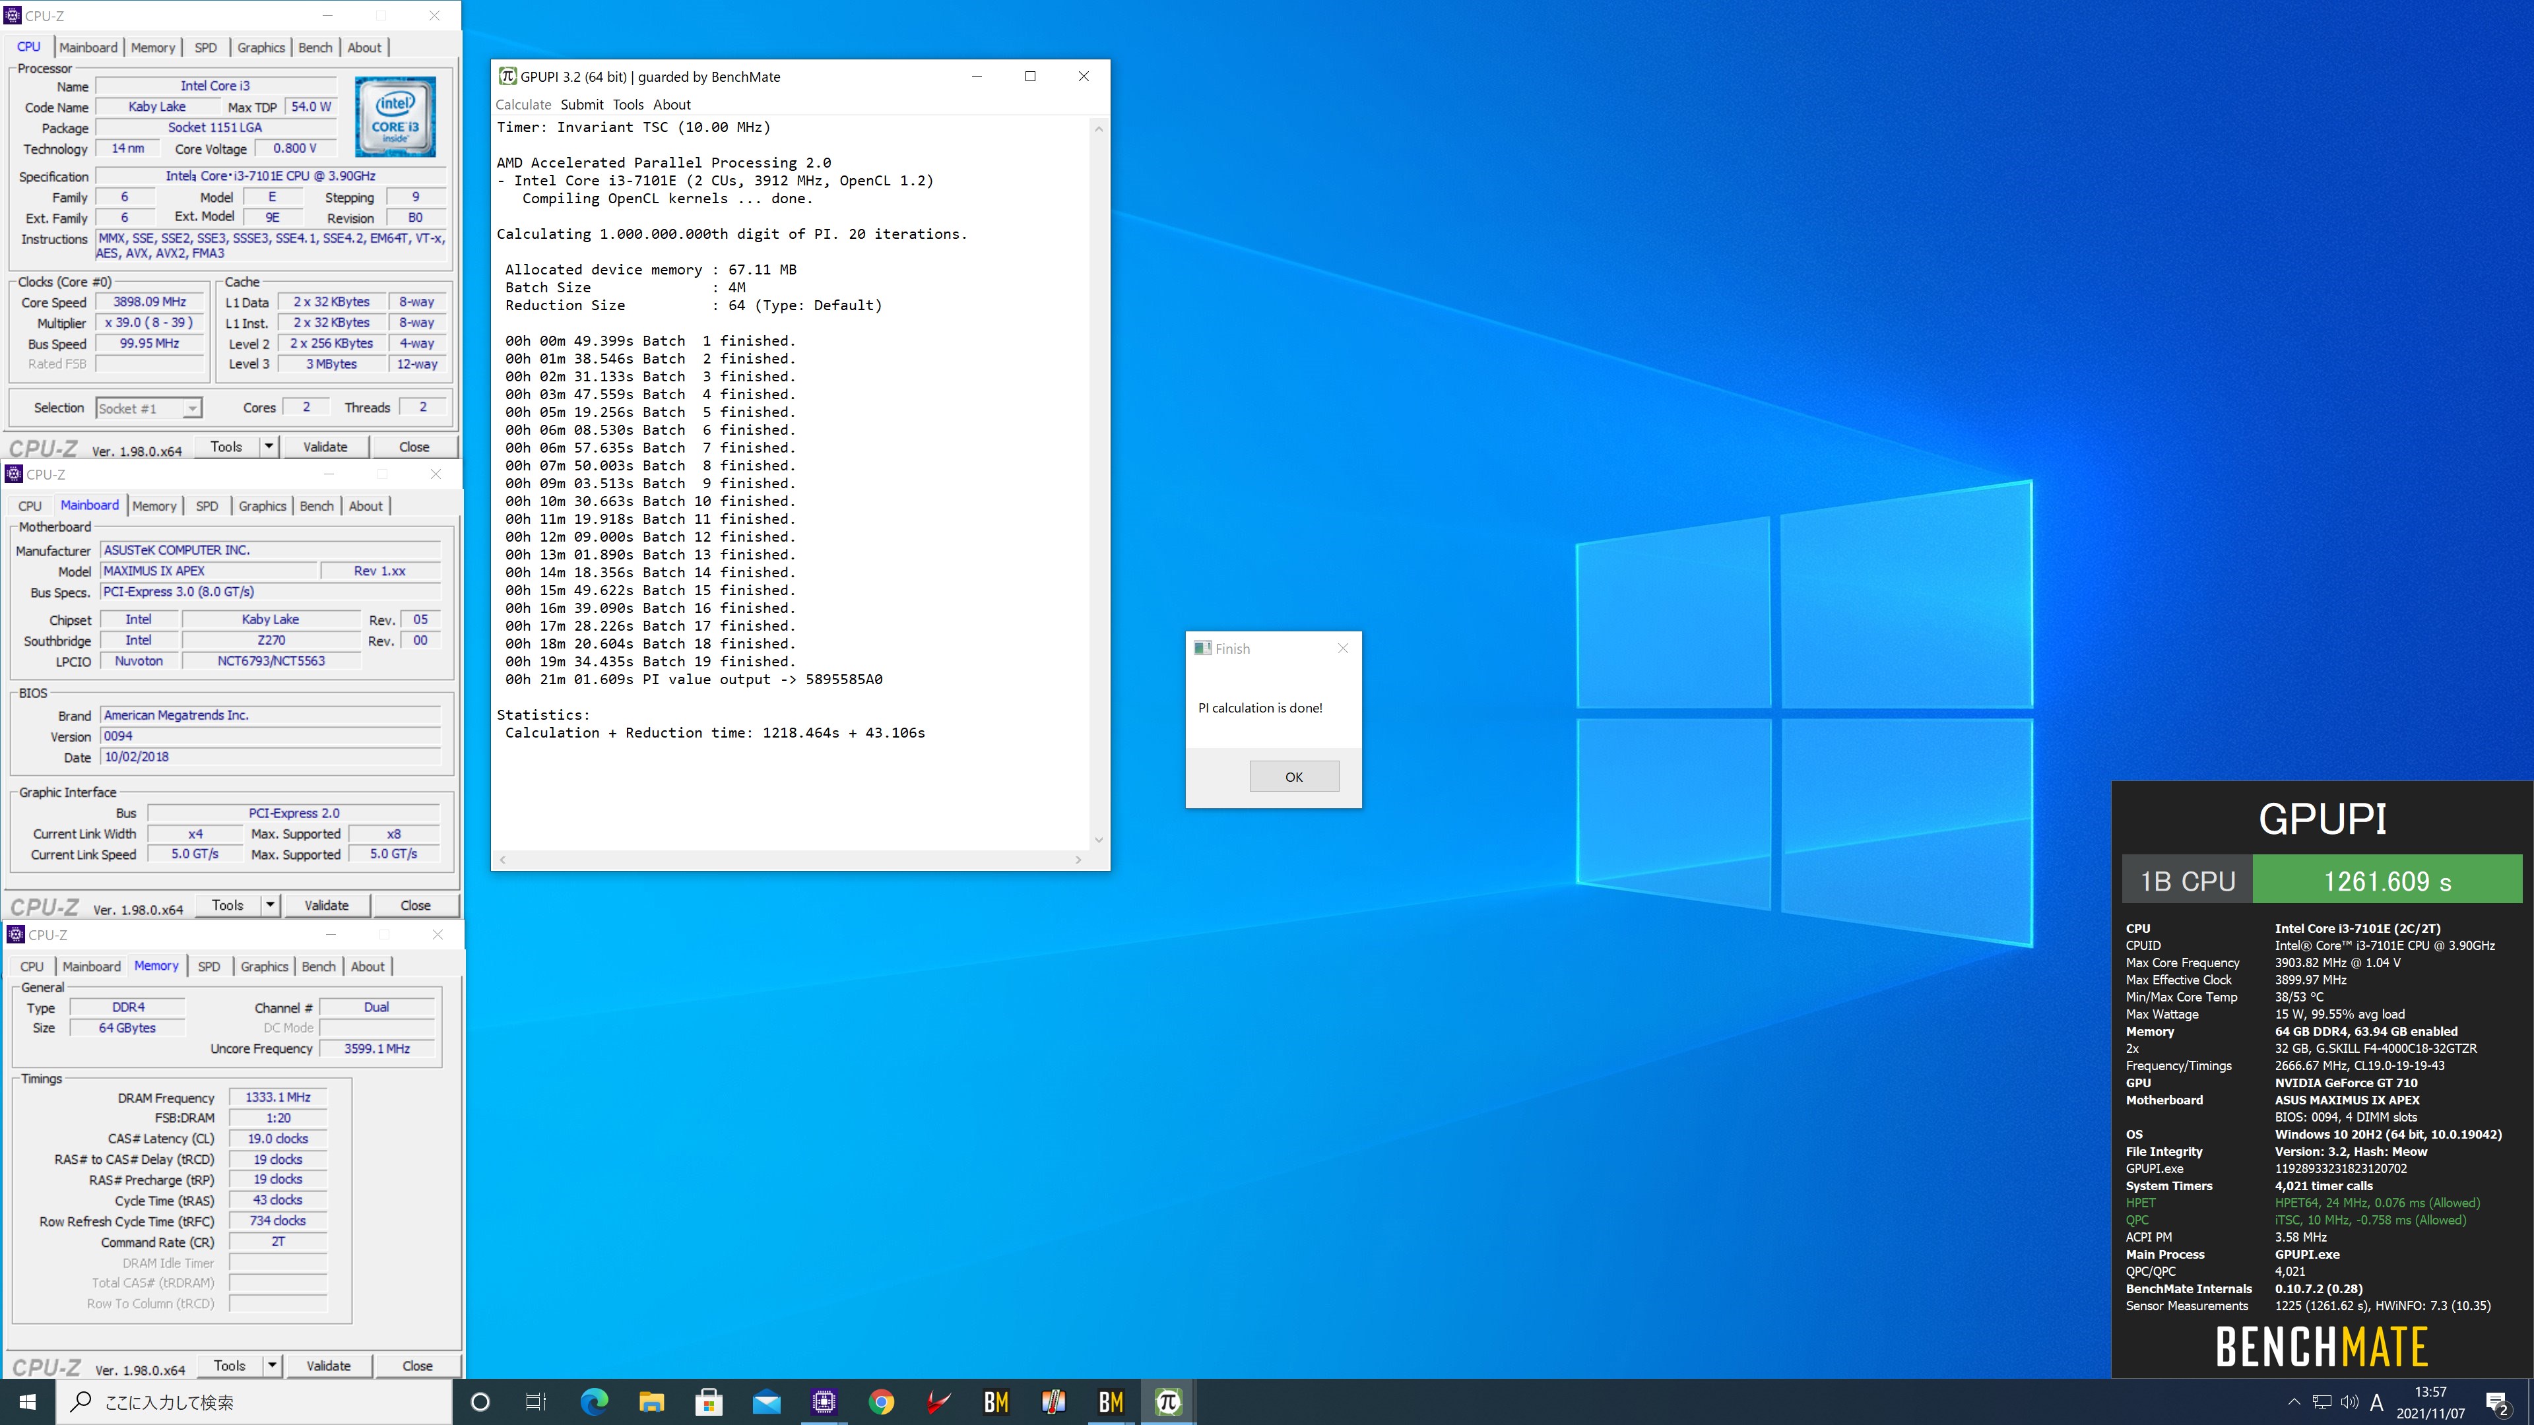Open the thermometer app taskbar icon
This screenshot has width=2534, height=1425.
click(x=1054, y=1401)
